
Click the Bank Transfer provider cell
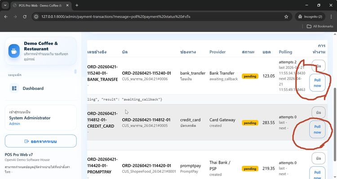click(x=222, y=73)
